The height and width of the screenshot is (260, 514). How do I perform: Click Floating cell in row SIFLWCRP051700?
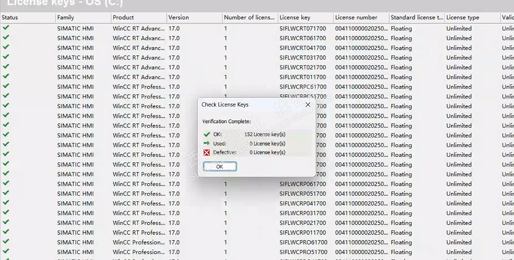click(x=401, y=194)
